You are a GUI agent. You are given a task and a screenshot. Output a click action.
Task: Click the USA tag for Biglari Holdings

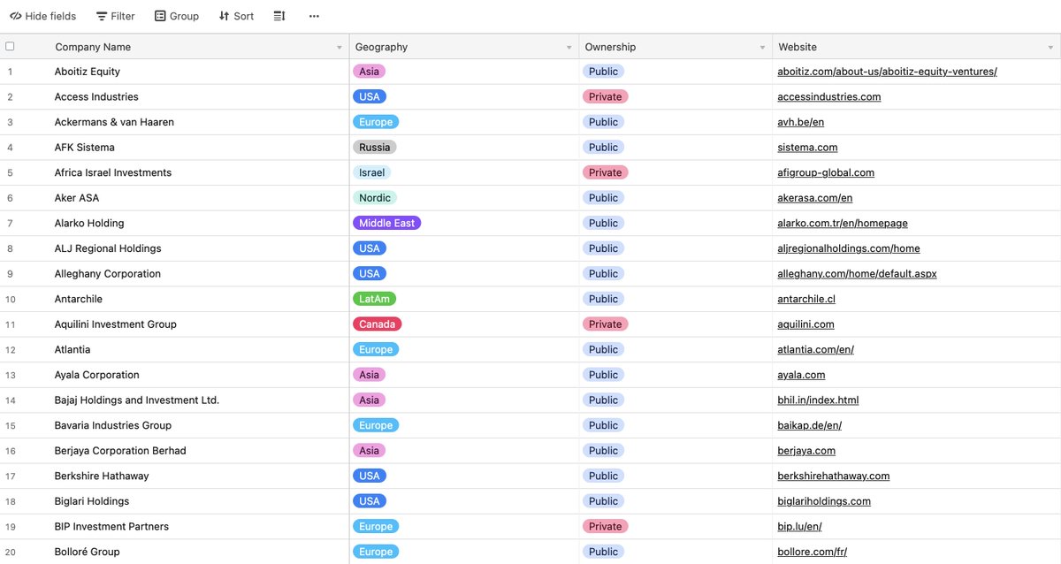point(370,501)
